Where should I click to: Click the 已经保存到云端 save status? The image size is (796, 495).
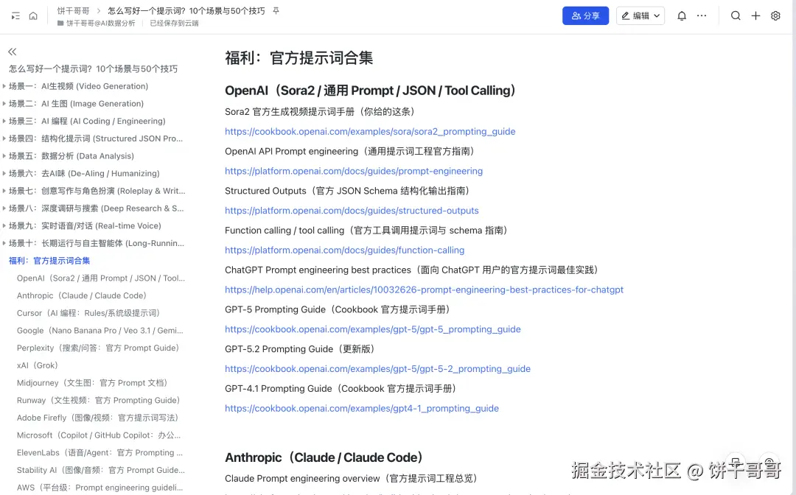click(174, 24)
